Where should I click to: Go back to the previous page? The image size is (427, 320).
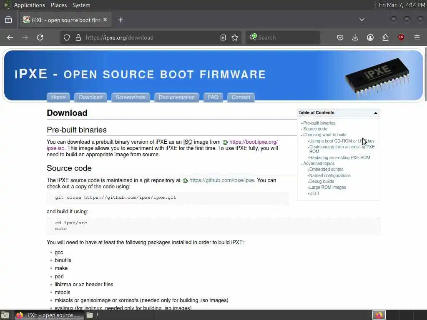(x=10, y=37)
